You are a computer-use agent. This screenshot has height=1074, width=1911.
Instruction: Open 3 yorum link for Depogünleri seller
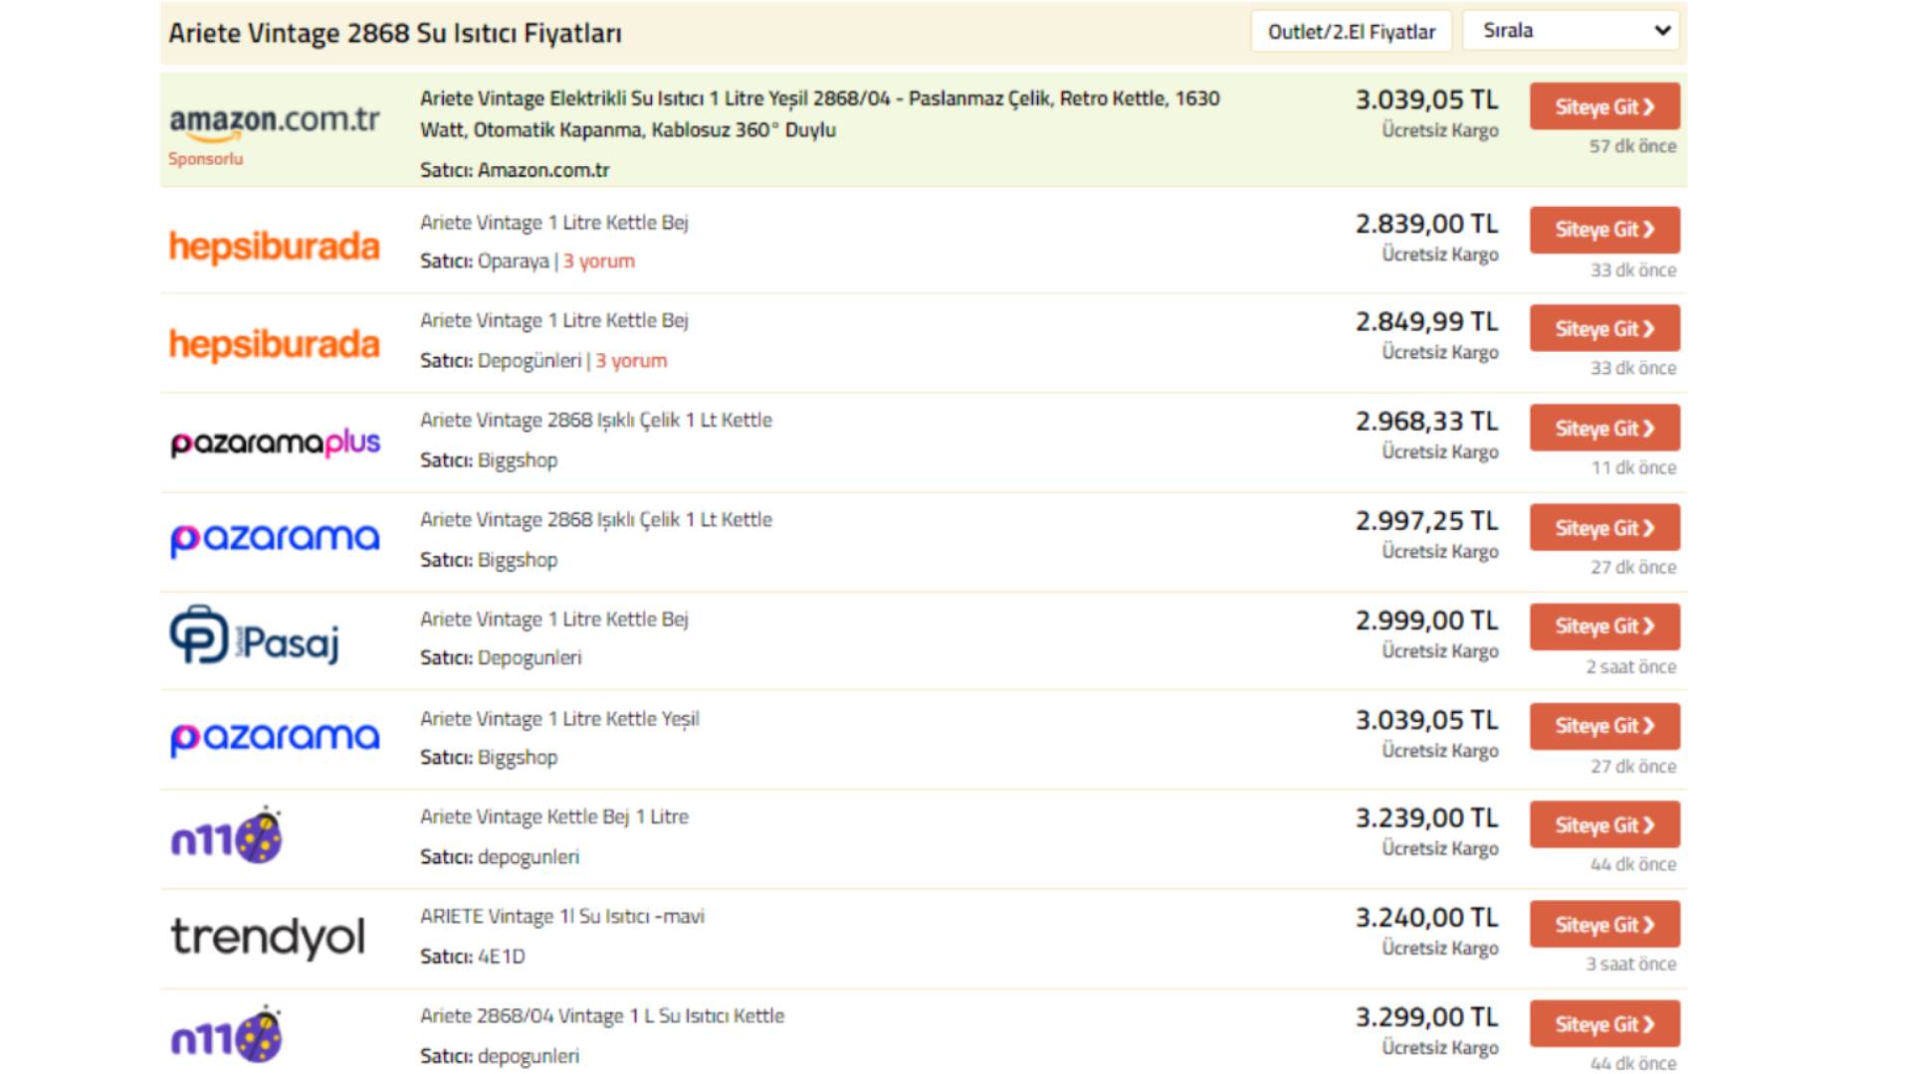[631, 360]
